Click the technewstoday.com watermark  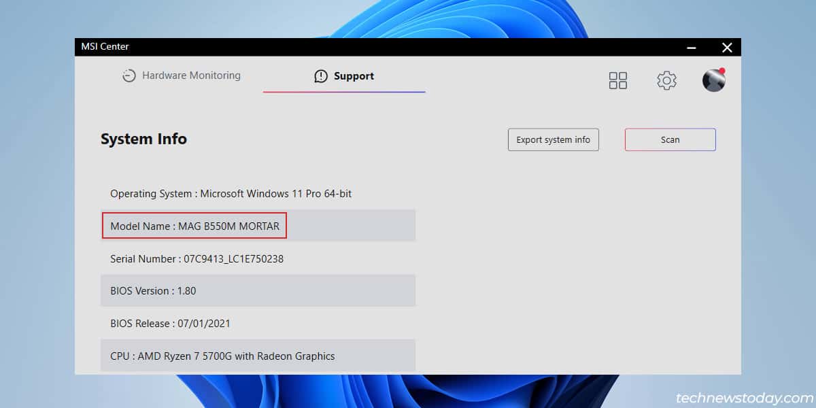tap(745, 398)
